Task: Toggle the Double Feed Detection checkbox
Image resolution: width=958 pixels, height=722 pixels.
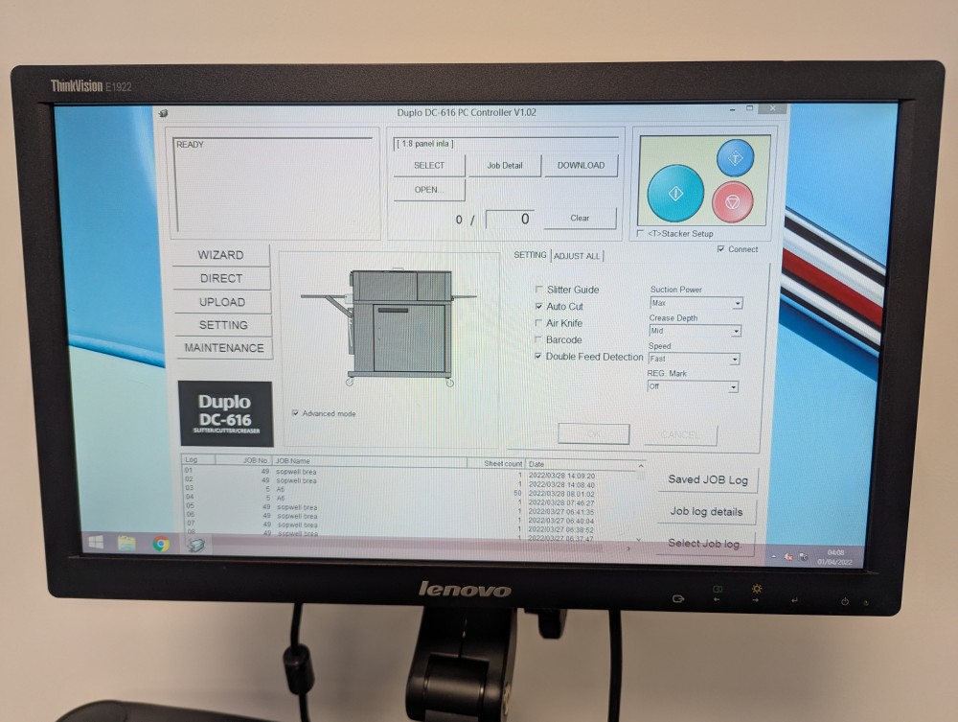Action: [x=539, y=357]
